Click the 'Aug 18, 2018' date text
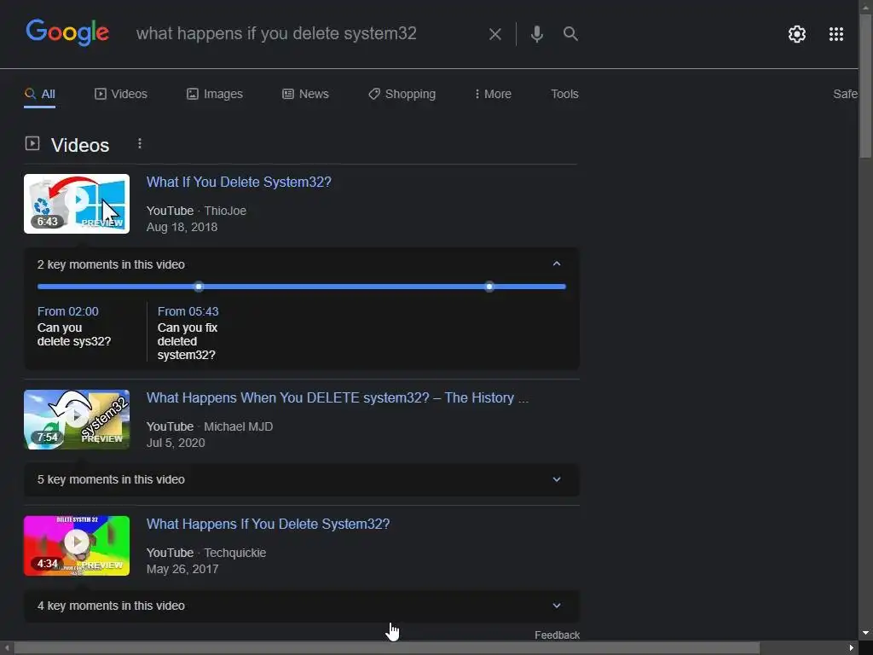This screenshot has height=655, width=873. coord(182,227)
